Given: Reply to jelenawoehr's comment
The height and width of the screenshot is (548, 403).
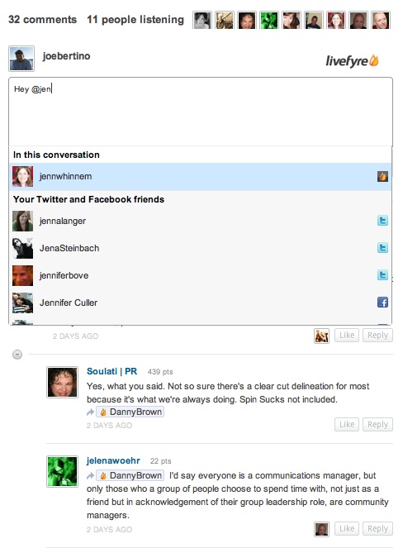Looking at the screenshot, I should point(377,528).
